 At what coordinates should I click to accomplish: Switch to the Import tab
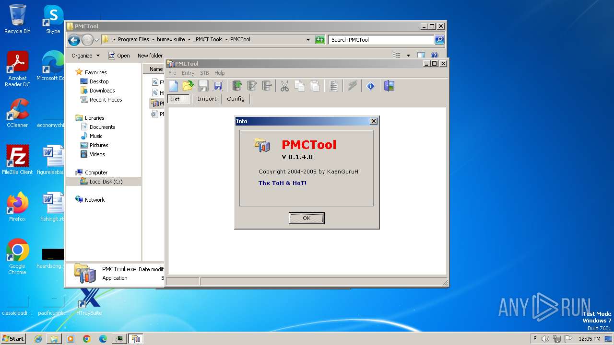point(207,99)
